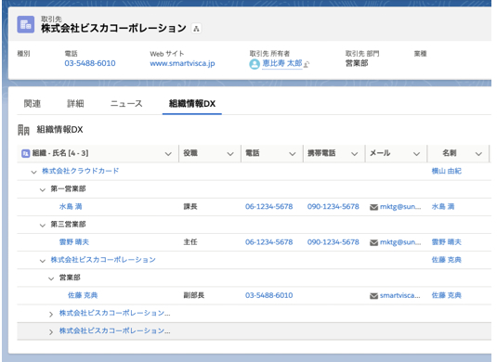The height and width of the screenshot is (362, 497).
Task: Open the 名刺 column dropdown arrow
Action: (478, 154)
